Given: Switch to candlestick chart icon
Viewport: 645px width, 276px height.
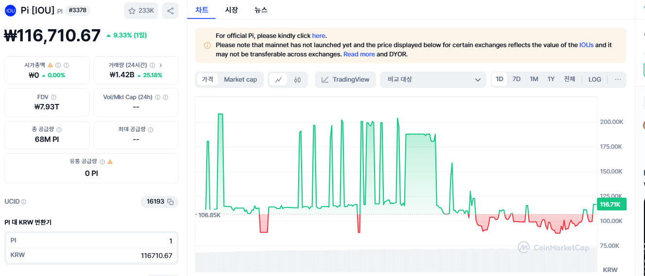Looking at the screenshot, I should pyautogui.click(x=297, y=80).
